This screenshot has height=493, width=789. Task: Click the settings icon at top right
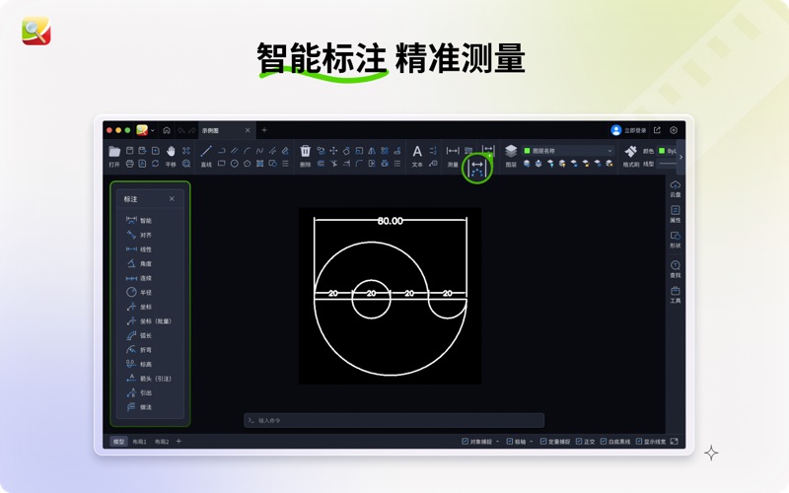coord(674,130)
